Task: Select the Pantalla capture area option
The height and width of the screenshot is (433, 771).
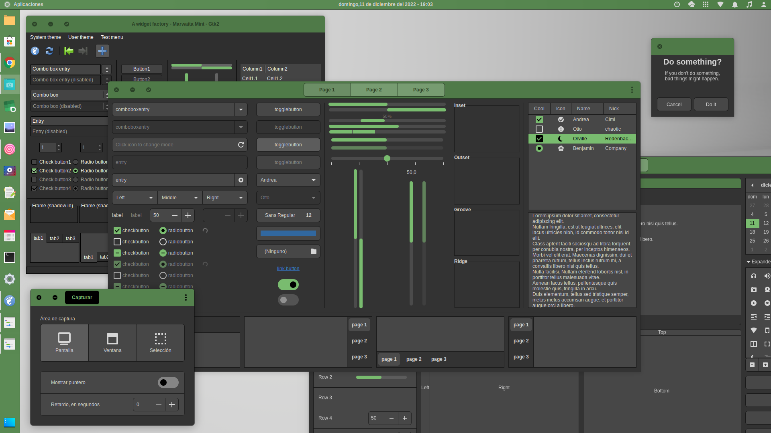Action: pos(64,343)
